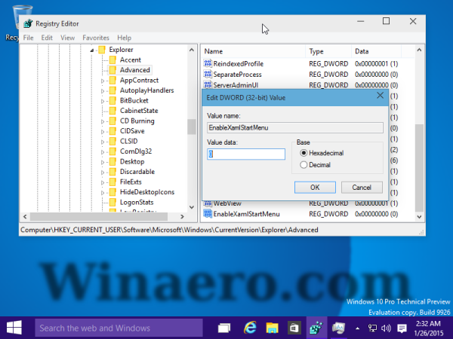Click the Value data input field
This screenshot has height=339, width=453.
(x=246, y=154)
